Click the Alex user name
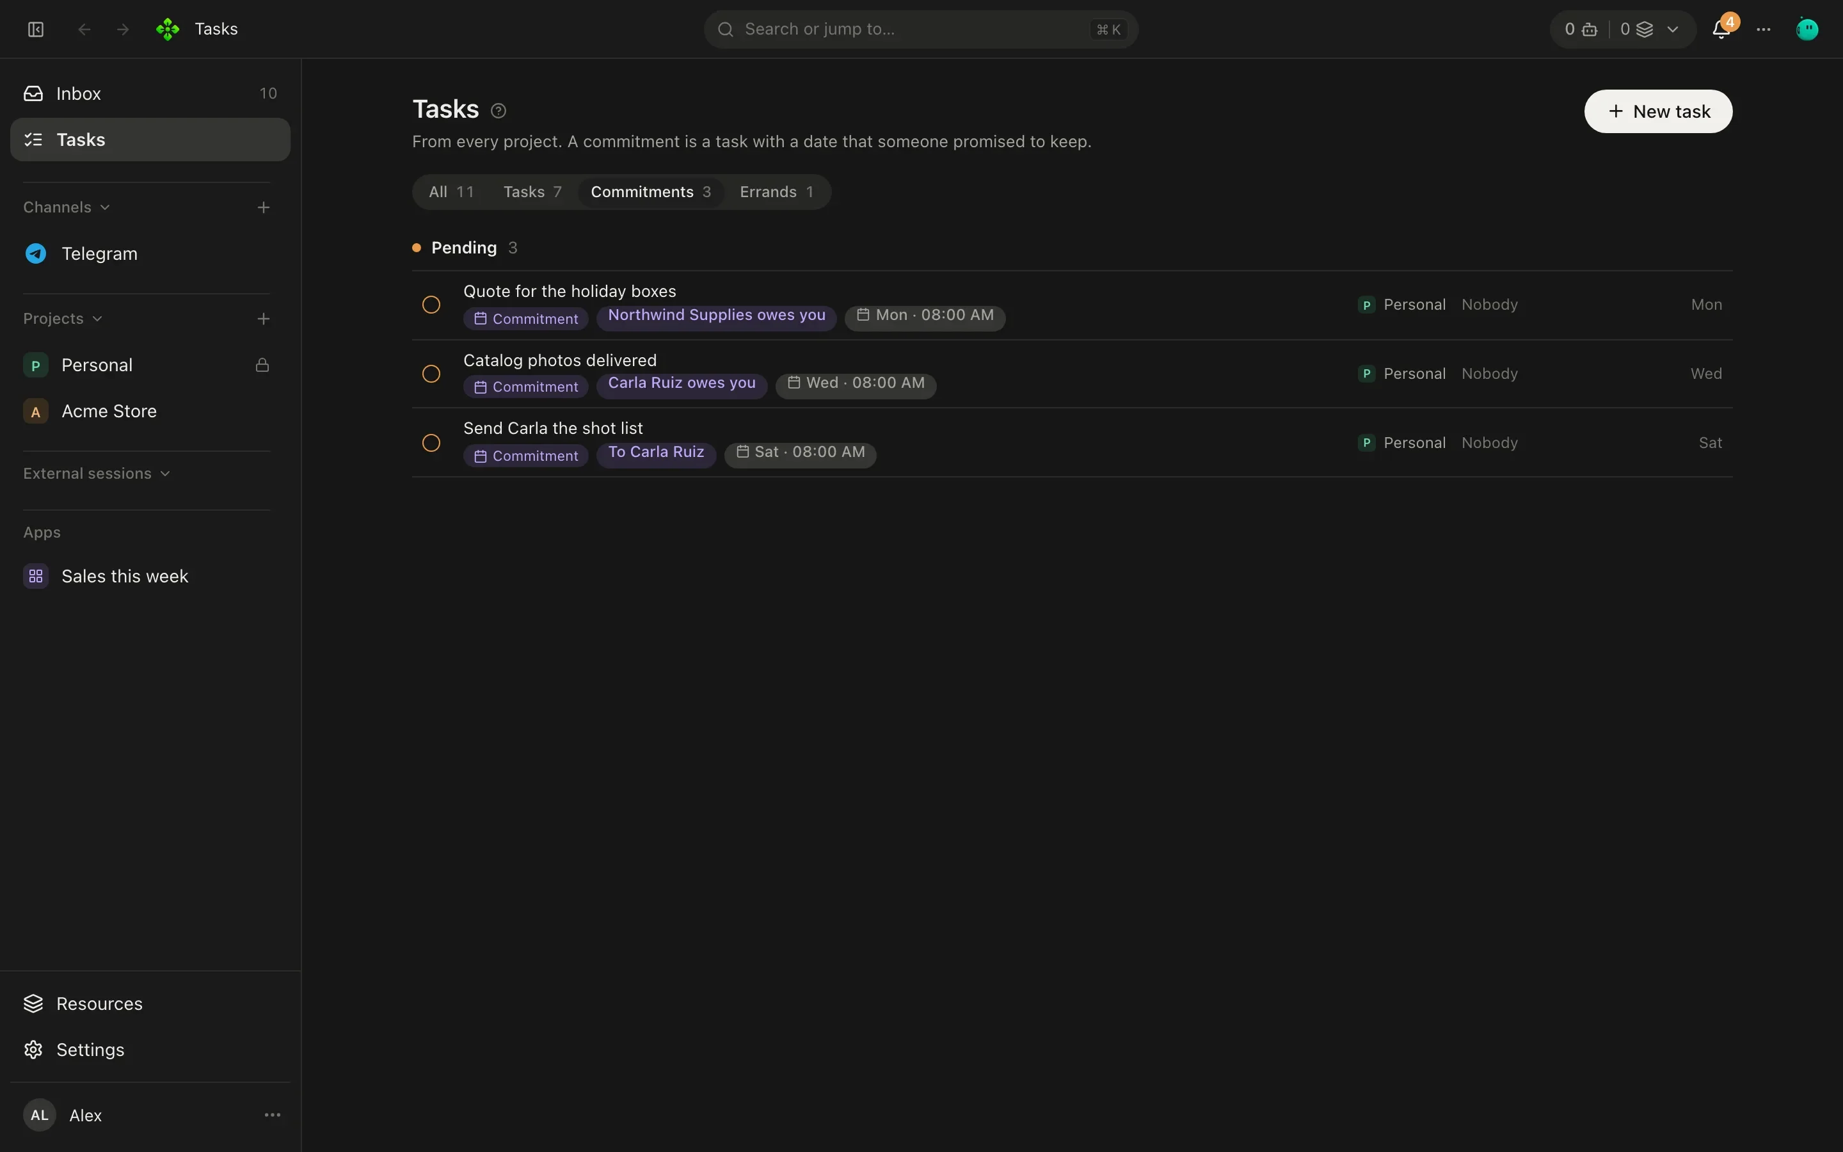Viewport: 1843px width, 1152px height. tap(85, 1115)
